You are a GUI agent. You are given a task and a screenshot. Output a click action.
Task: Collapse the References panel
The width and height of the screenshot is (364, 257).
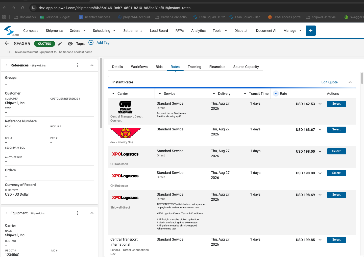coord(92,65)
